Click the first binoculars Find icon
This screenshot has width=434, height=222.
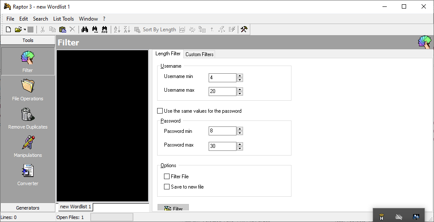(85, 30)
